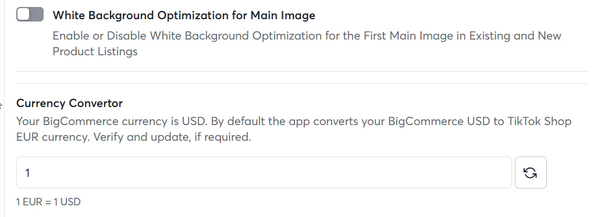Viewport: 594px width, 217px height.
Task: Enable White Background Optimization toggle switch
Action: point(30,15)
